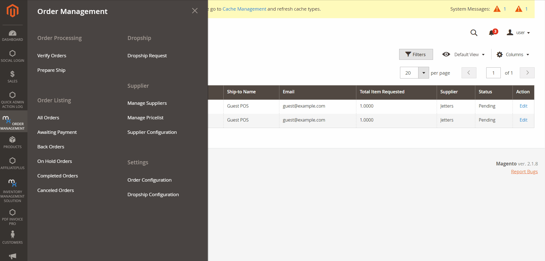Expand per page count dropdown arrow
Image resolution: width=545 pixels, height=261 pixels.
pos(424,73)
